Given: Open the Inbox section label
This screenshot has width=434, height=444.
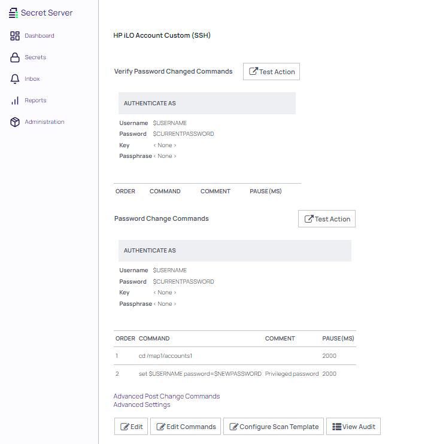Looking at the screenshot, I should (32, 79).
